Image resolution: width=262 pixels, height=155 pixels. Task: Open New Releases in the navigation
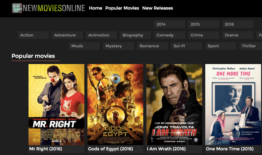click(x=158, y=8)
